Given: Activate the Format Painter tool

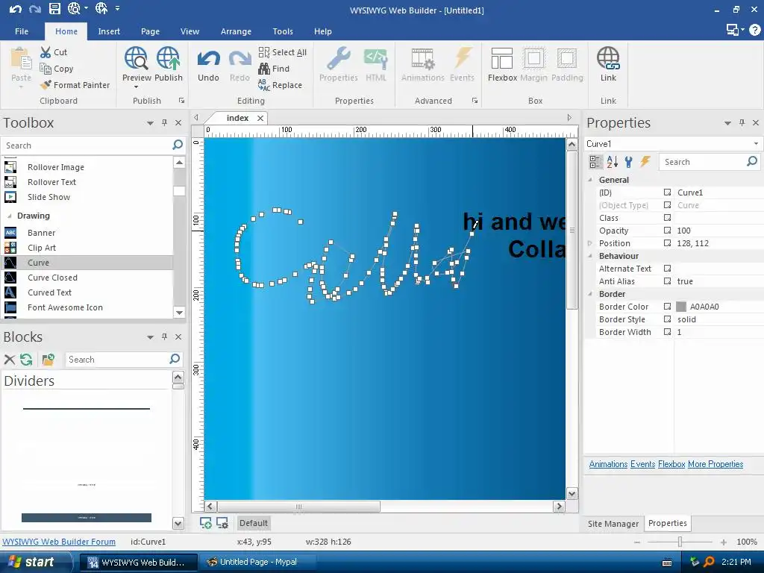Looking at the screenshot, I should [x=75, y=85].
